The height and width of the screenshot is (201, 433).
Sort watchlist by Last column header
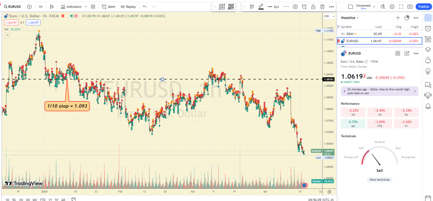(x=379, y=27)
